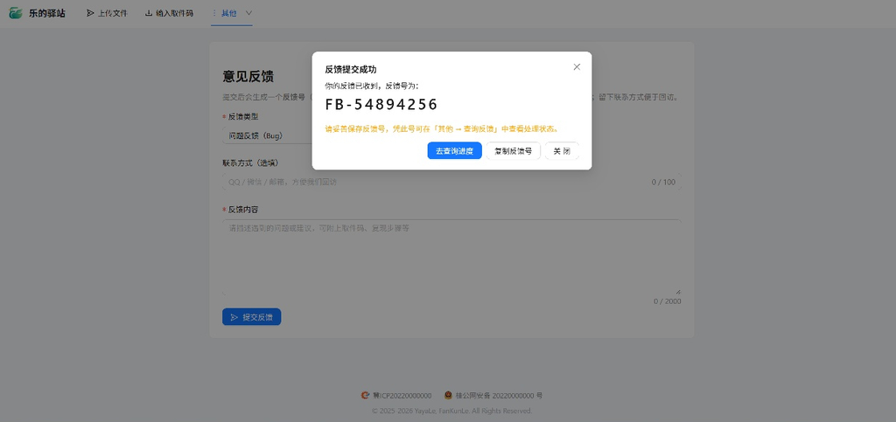Click the 乐的驿站 site title
Viewport: 896px width, 422px height.
[47, 13]
